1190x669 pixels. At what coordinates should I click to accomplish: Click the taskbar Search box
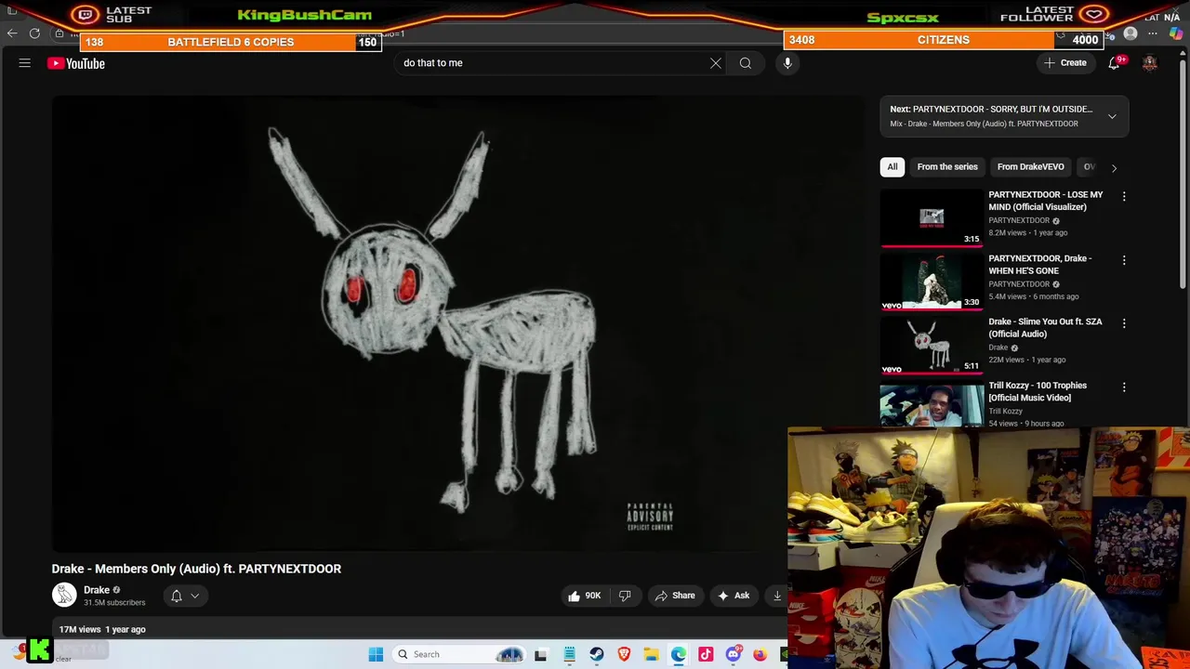[458, 654]
